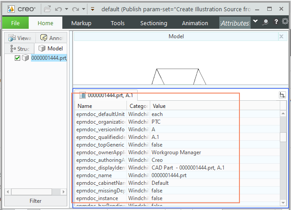291x210 pixels.
Task: Switch to the Animation ribbon tab
Action: [195, 23]
